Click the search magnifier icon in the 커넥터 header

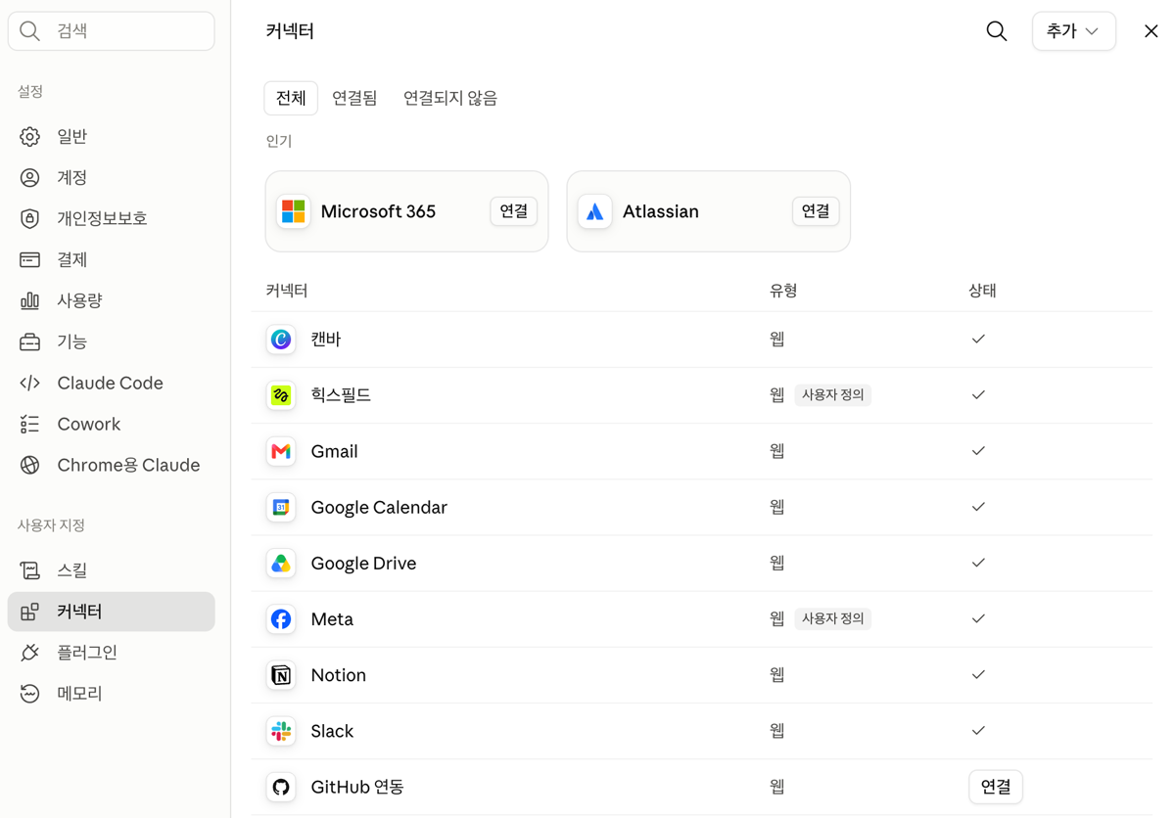pyautogui.click(x=996, y=31)
